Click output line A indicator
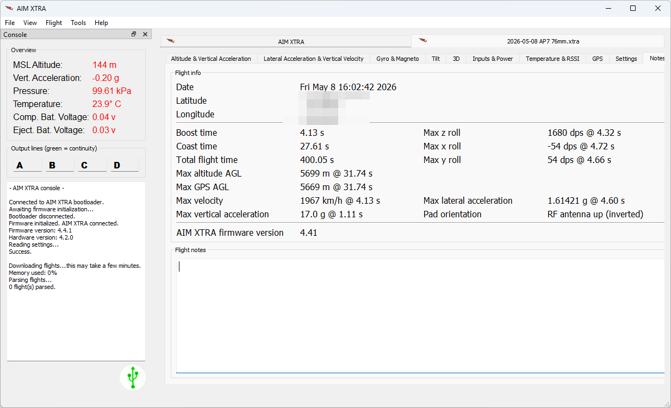Image resolution: width=671 pixels, height=408 pixels. pos(27,165)
